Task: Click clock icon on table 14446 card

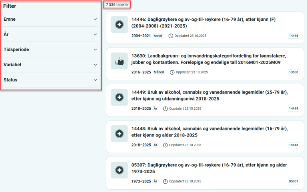Action: 171,36
